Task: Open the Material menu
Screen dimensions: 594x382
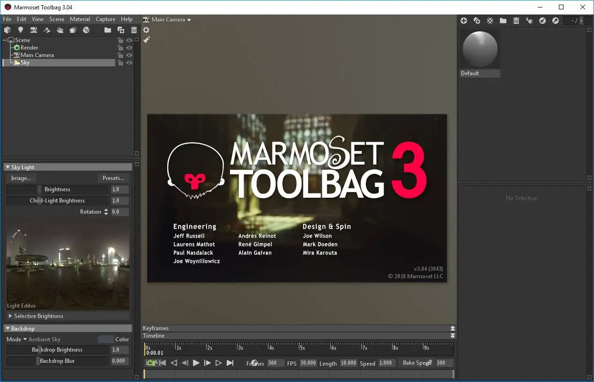Action: (x=80, y=19)
